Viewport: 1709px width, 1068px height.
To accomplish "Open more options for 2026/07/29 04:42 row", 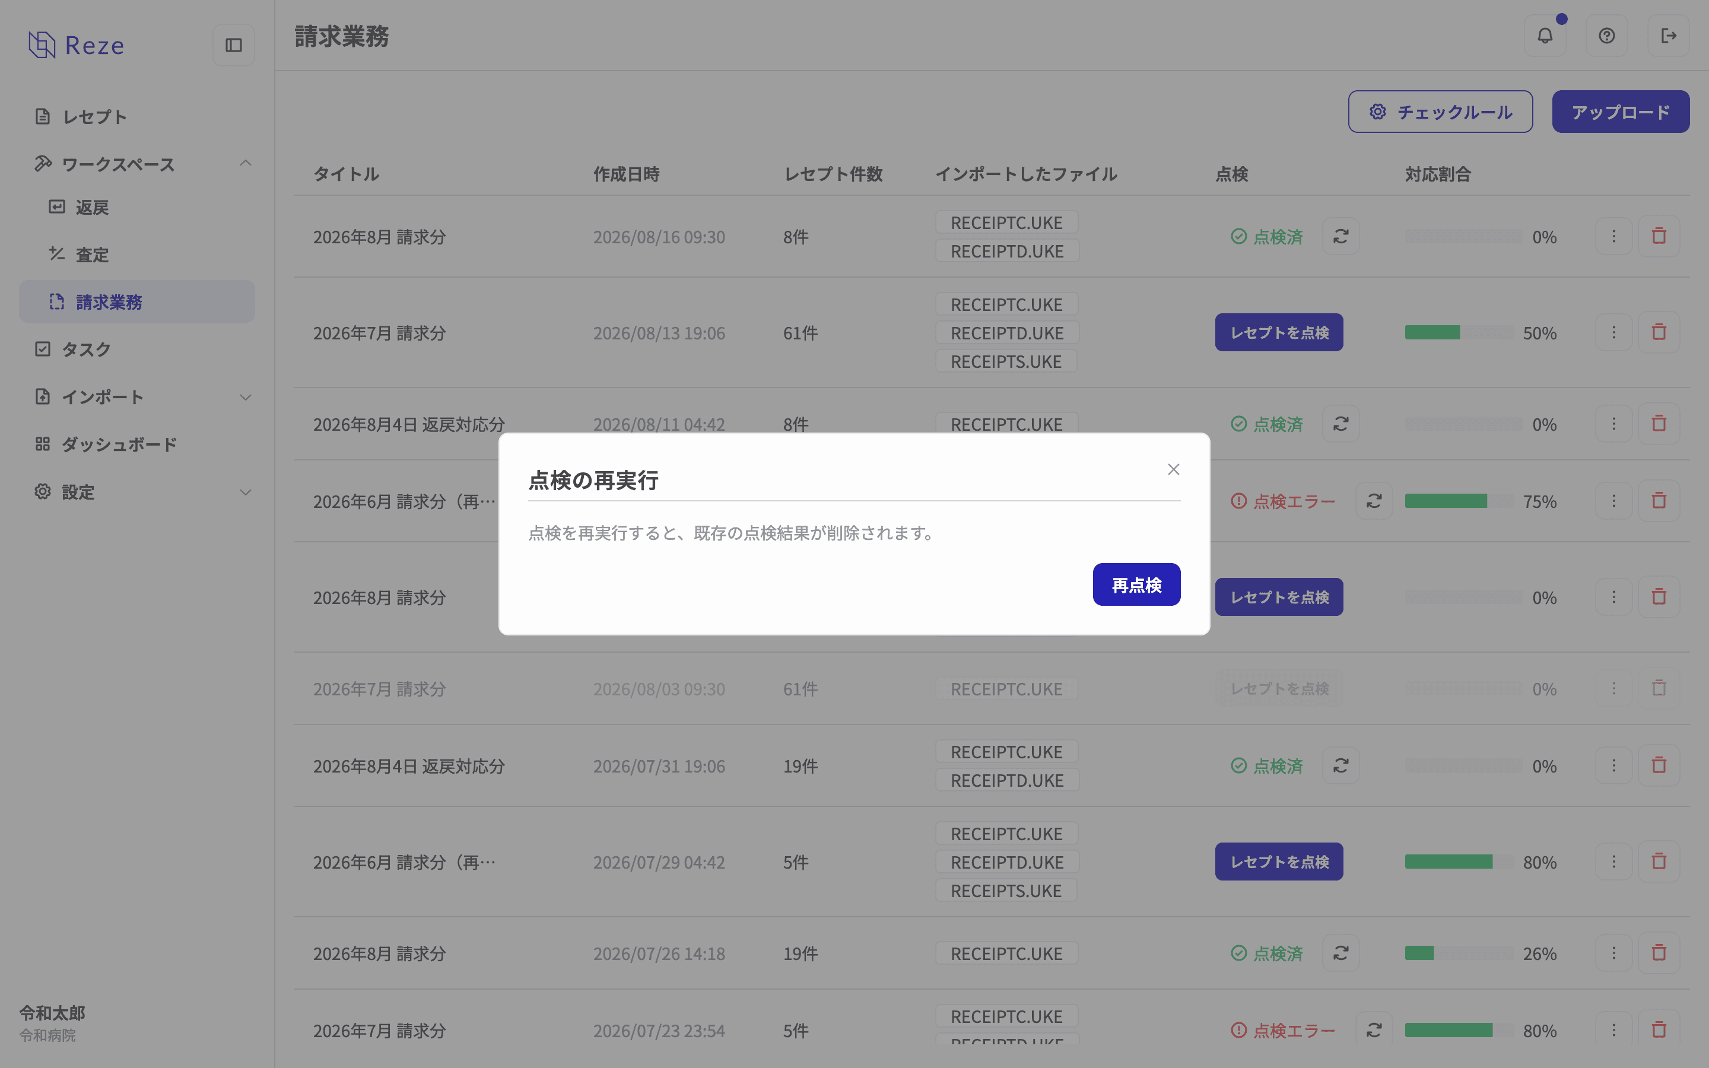I will pos(1613,862).
